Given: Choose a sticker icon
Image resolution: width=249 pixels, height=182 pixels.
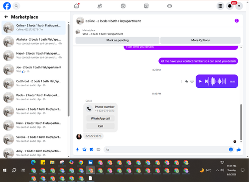Looking at the screenshot, I should pos(92,150).
